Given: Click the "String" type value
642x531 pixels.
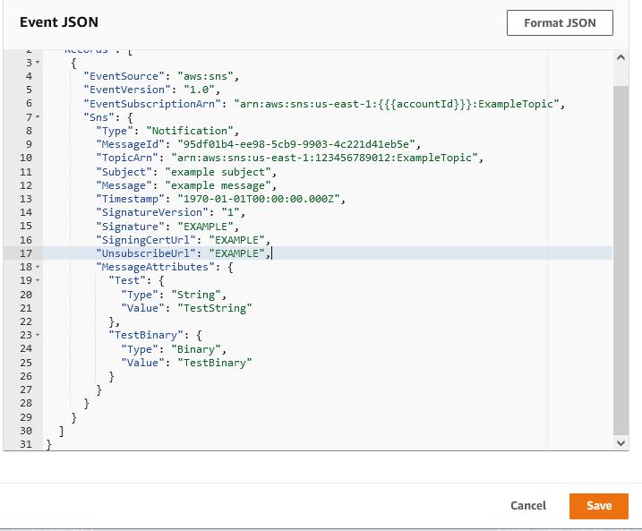Looking at the screenshot, I should click(196, 295).
